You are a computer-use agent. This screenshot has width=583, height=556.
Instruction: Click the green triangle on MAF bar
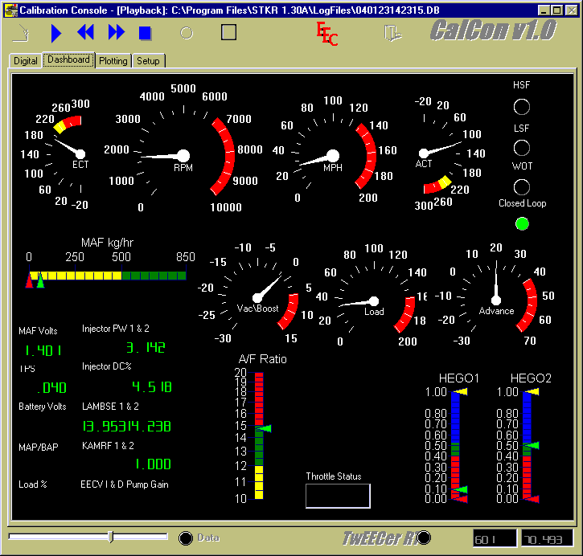(x=40, y=280)
